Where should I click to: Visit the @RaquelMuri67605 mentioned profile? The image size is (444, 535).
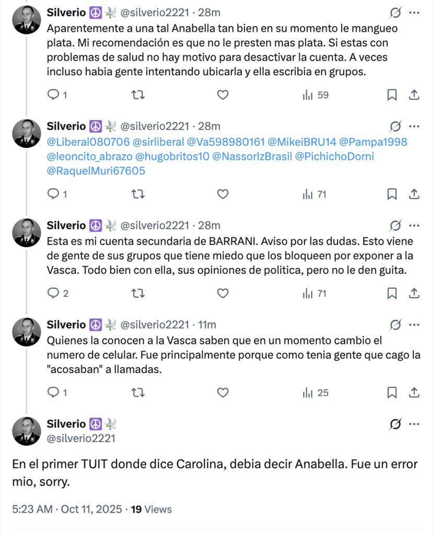[97, 170]
